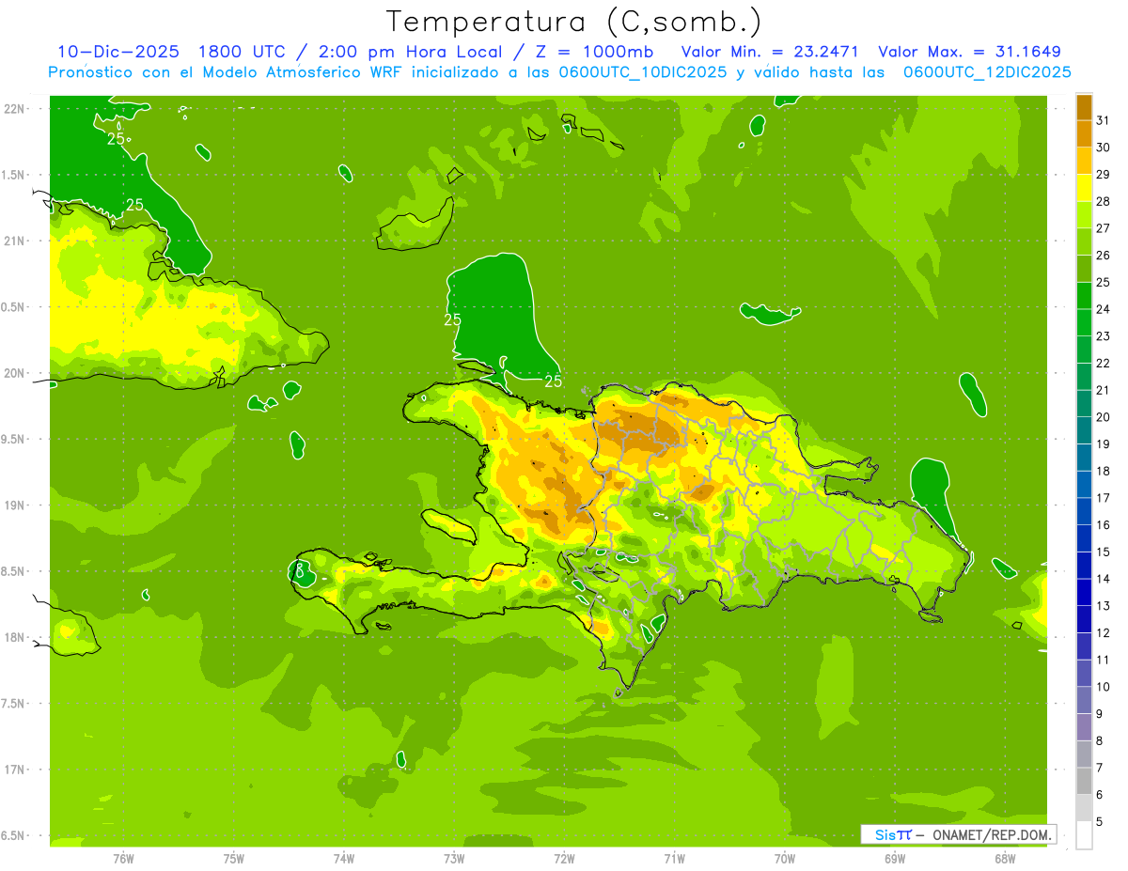Click the color bar label '29'

pyautogui.click(x=1104, y=175)
